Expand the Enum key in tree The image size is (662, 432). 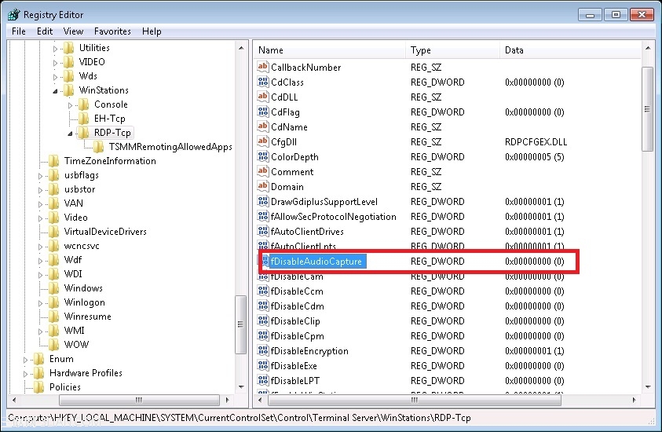coord(26,360)
